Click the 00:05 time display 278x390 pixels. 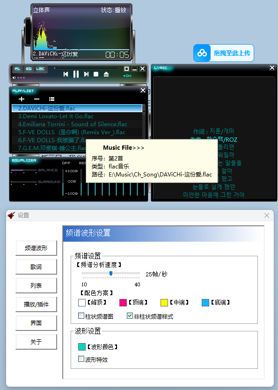[117, 54]
